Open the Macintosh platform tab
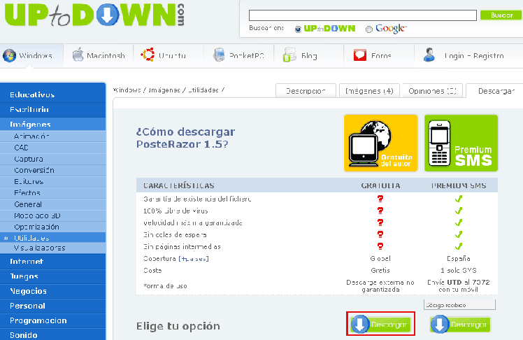 point(99,56)
